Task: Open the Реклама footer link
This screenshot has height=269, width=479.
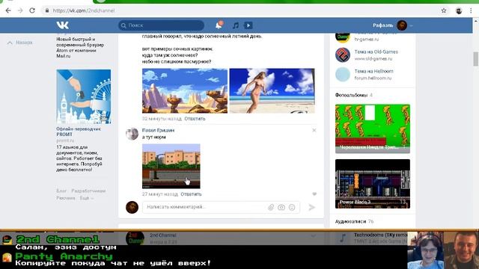Action: 66,198
